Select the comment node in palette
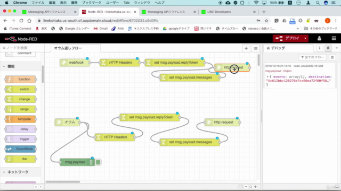 [x=21, y=54]
